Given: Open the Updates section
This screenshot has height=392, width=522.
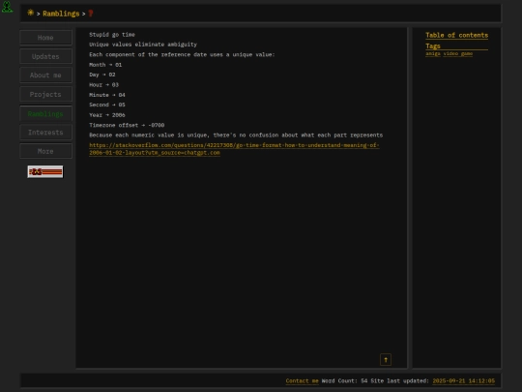Looking at the screenshot, I should click(x=45, y=57).
